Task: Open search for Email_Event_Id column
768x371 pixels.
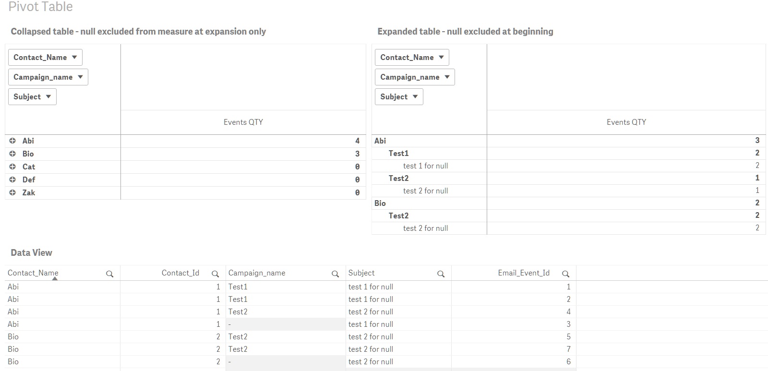Action: coord(566,273)
